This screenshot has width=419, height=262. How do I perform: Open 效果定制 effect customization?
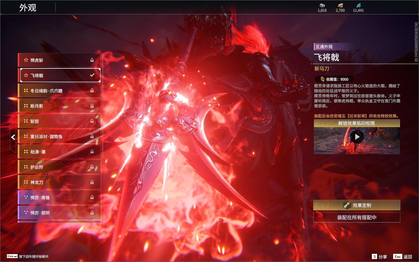tap(357, 205)
